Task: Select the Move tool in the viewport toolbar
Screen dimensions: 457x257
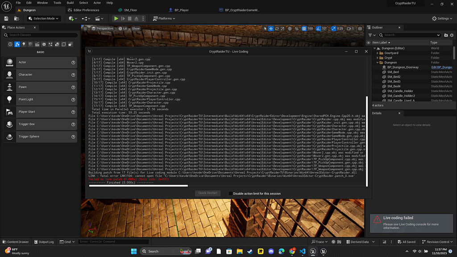Action: tap(270, 29)
